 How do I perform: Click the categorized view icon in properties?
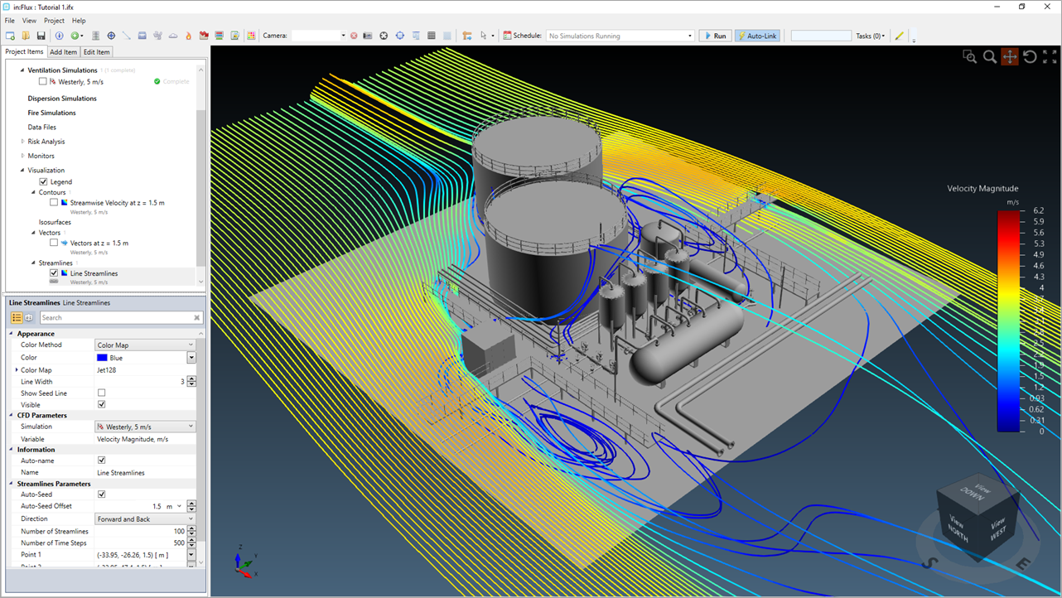click(17, 317)
